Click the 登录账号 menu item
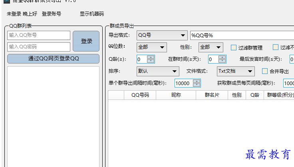Screen dimensions: 294x167 click(52, 14)
